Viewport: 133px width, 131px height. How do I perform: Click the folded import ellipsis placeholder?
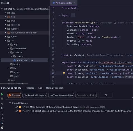73,16
